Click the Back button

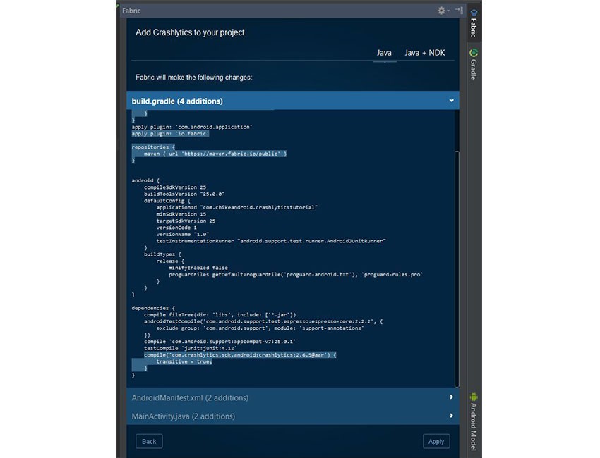point(149,441)
